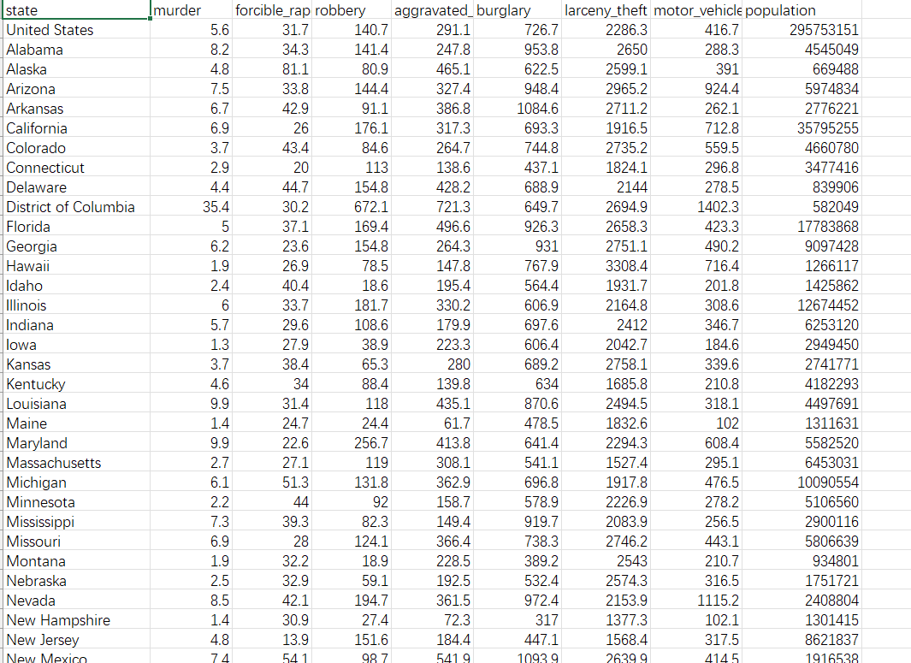Click the 'Minnesota' cell
The height and width of the screenshot is (663, 911).
point(75,502)
